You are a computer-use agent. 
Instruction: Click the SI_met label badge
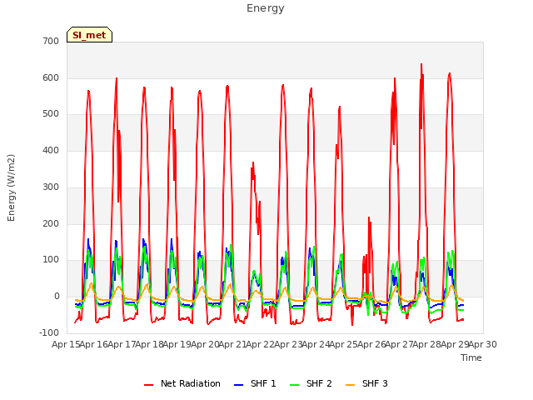click(89, 35)
